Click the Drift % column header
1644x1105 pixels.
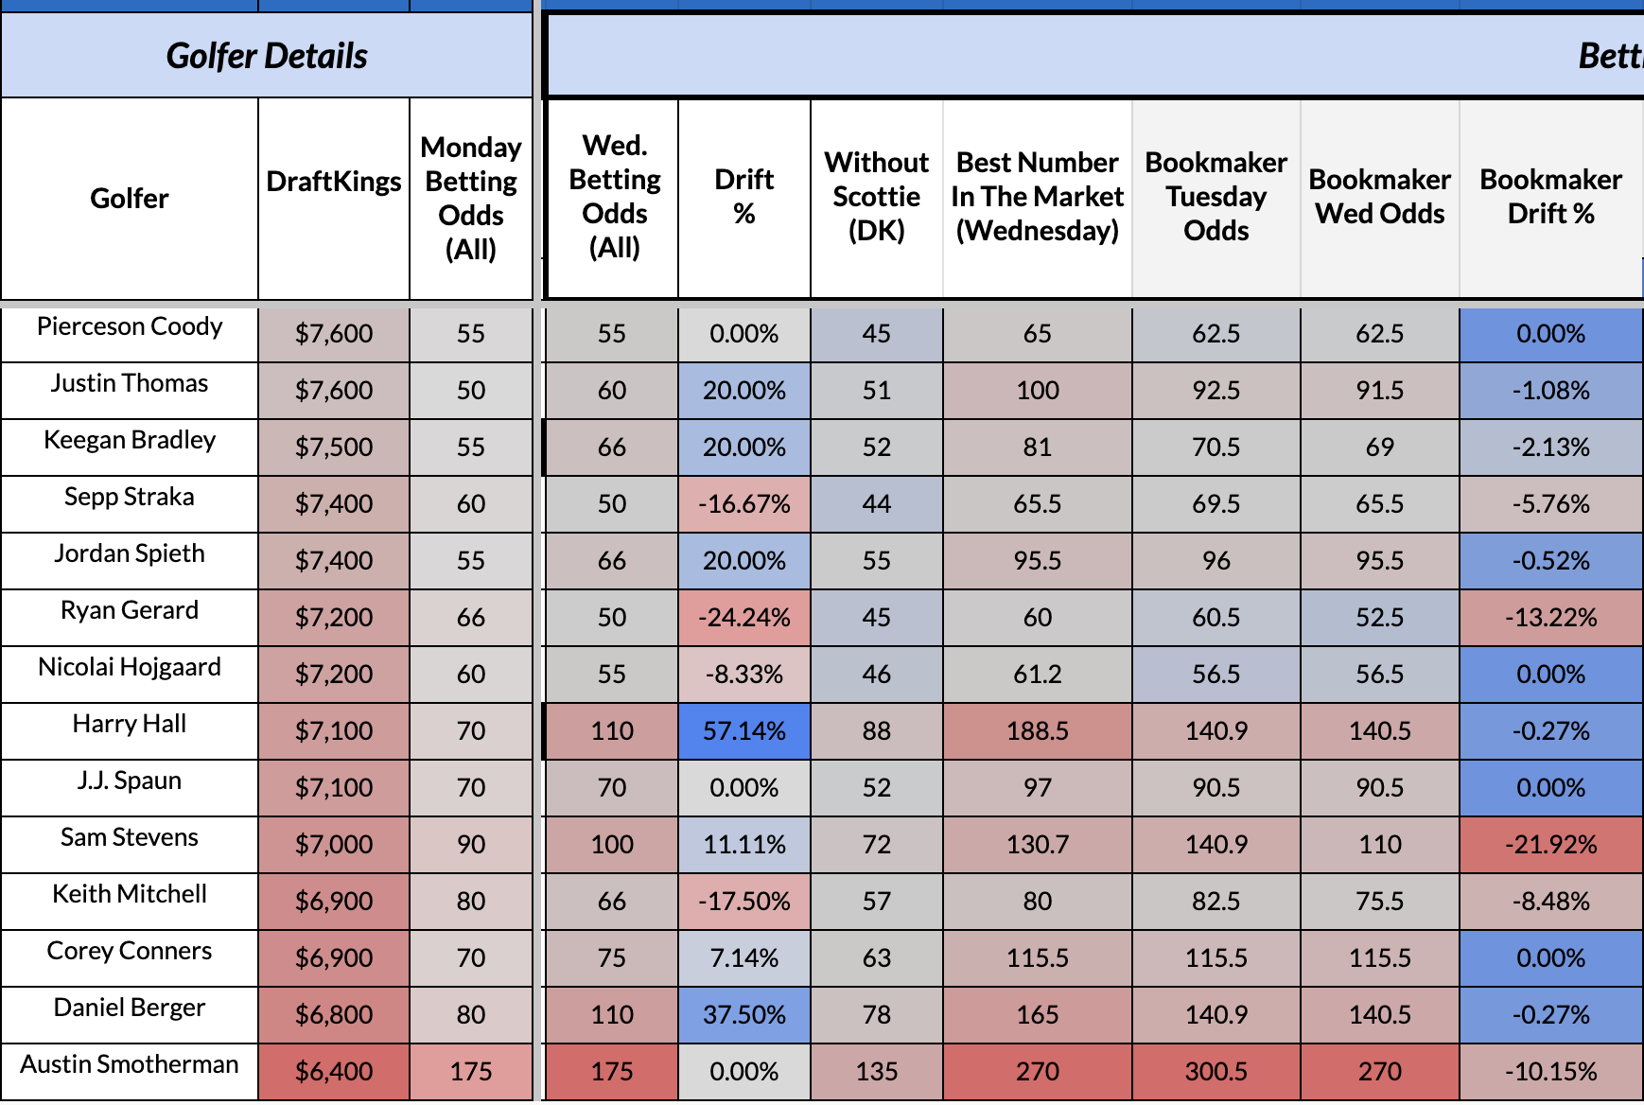coord(743,197)
